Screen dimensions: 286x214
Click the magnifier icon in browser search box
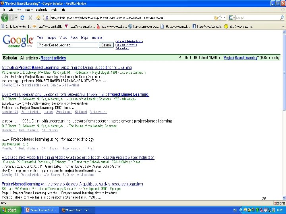[x=282, y=18]
